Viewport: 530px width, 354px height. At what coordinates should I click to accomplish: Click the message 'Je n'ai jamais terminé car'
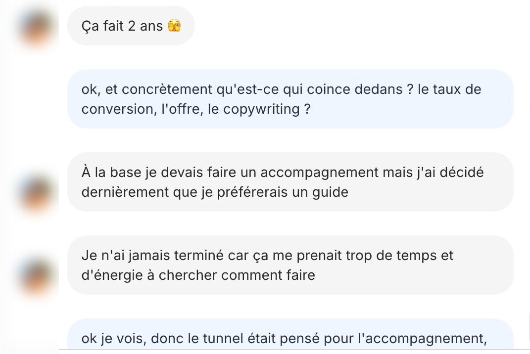click(x=290, y=265)
